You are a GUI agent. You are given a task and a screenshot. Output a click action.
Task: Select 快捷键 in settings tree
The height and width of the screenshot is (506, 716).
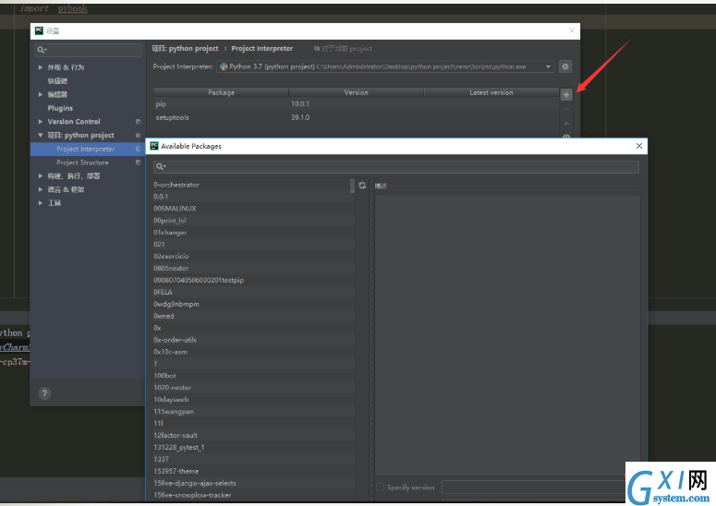tap(57, 80)
